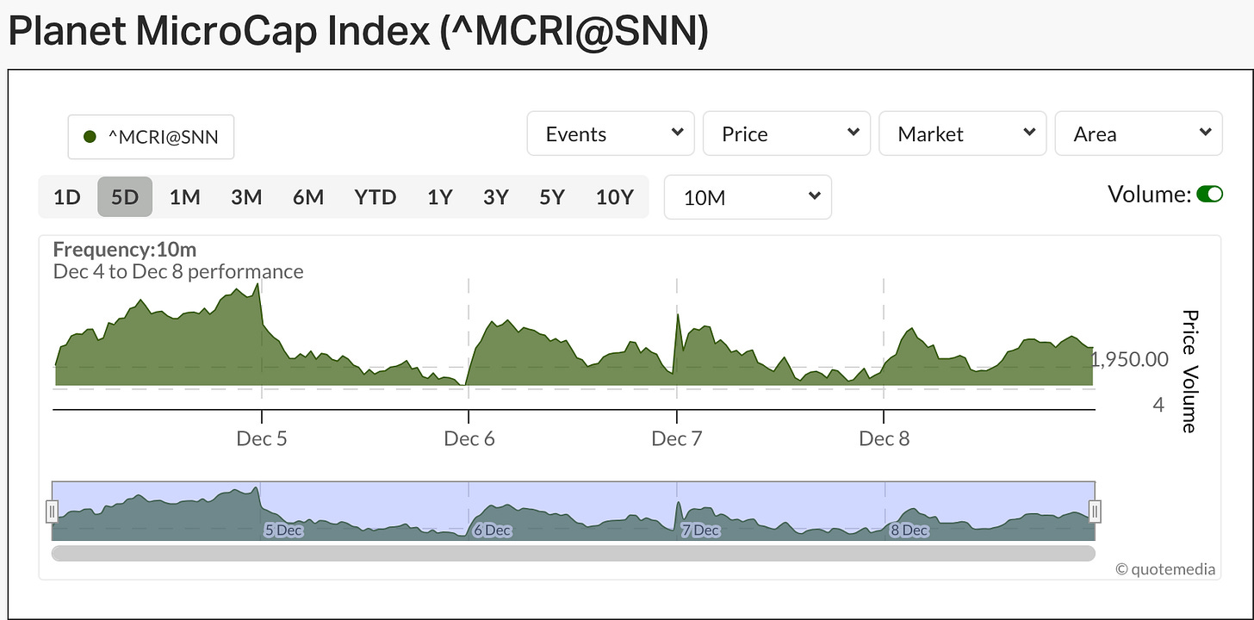Select the 1Y time range

coord(440,197)
